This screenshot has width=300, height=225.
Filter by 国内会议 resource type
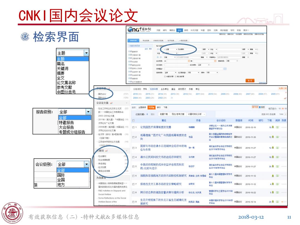coord(102,94)
